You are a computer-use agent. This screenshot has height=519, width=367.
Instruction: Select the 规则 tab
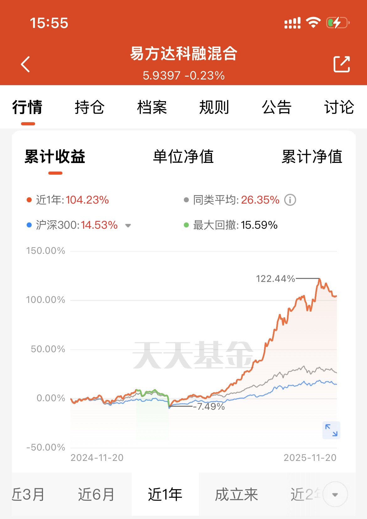[214, 107]
